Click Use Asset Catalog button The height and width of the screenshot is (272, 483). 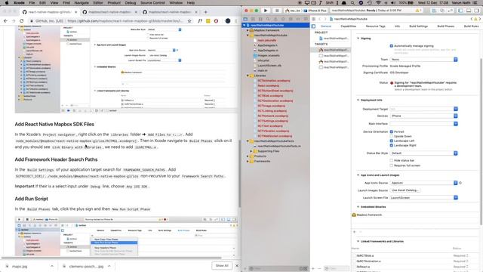tap(405, 190)
